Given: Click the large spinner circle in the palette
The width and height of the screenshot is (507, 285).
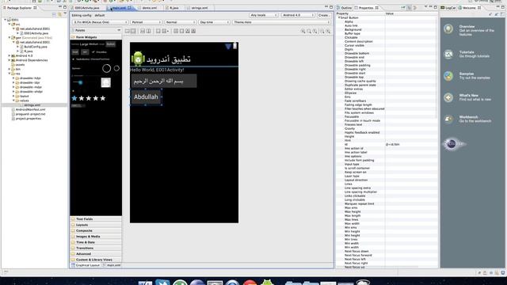Looking at the screenshot, I should (106, 68).
